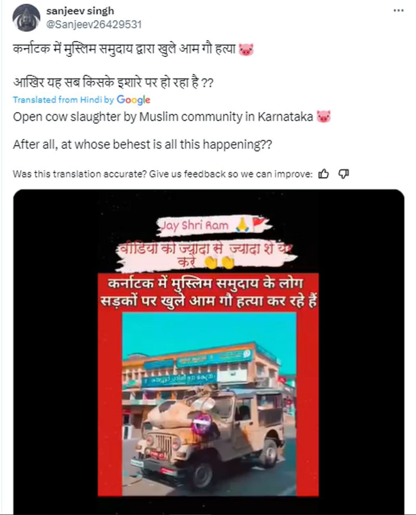Click the pig emoji in translated text
The height and width of the screenshot is (515, 416).
click(x=324, y=116)
